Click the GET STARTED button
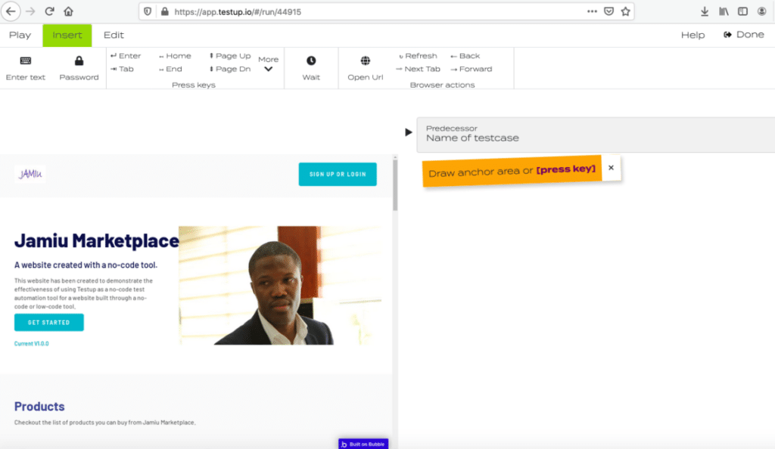This screenshot has height=449, width=775. pyautogui.click(x=49, y=322)
